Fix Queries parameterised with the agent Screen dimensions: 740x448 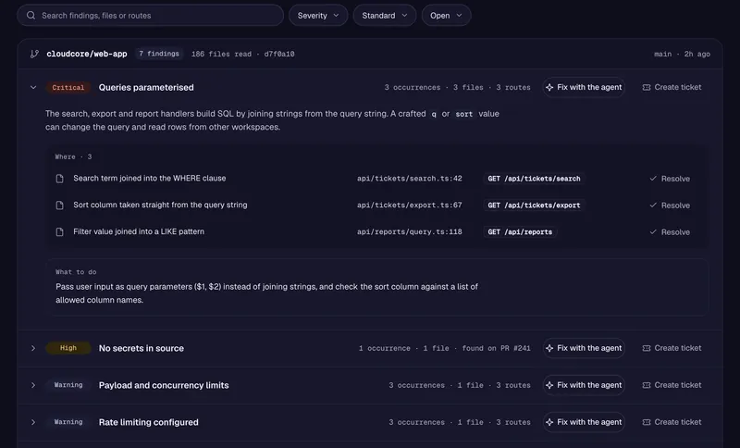[x=584, y=87]
